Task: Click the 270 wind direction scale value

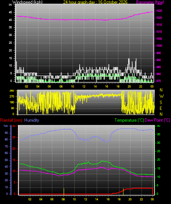Action: pyautogui.click(x=12, y=97)
